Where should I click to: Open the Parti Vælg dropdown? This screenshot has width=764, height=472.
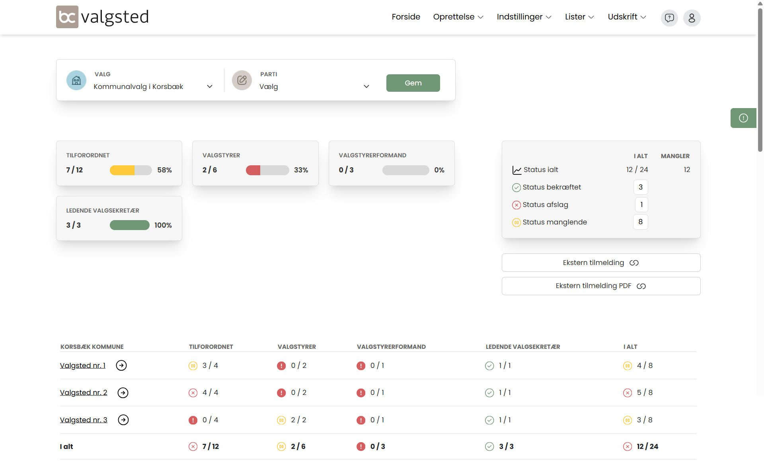pyautogui.click(x=314, y=87)
